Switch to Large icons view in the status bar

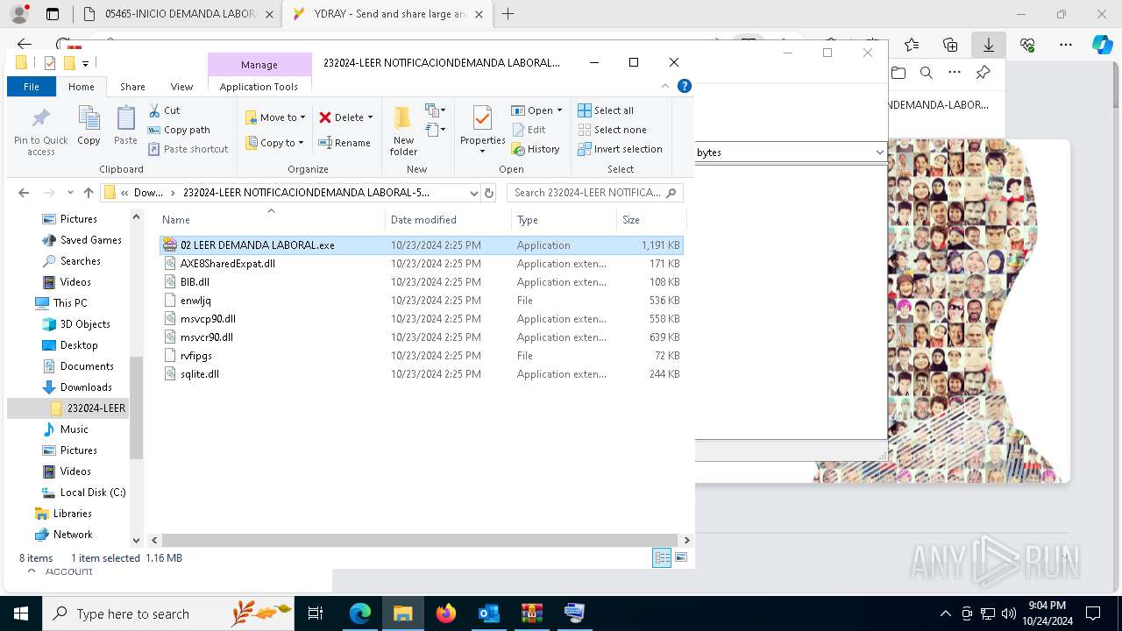[x=681, y=557]
